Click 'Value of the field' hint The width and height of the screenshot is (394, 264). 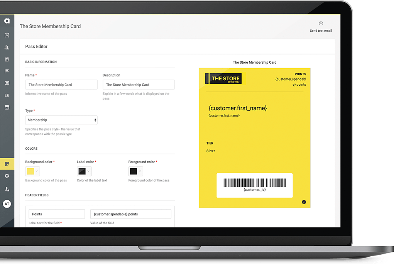click(x=102, y=223)
